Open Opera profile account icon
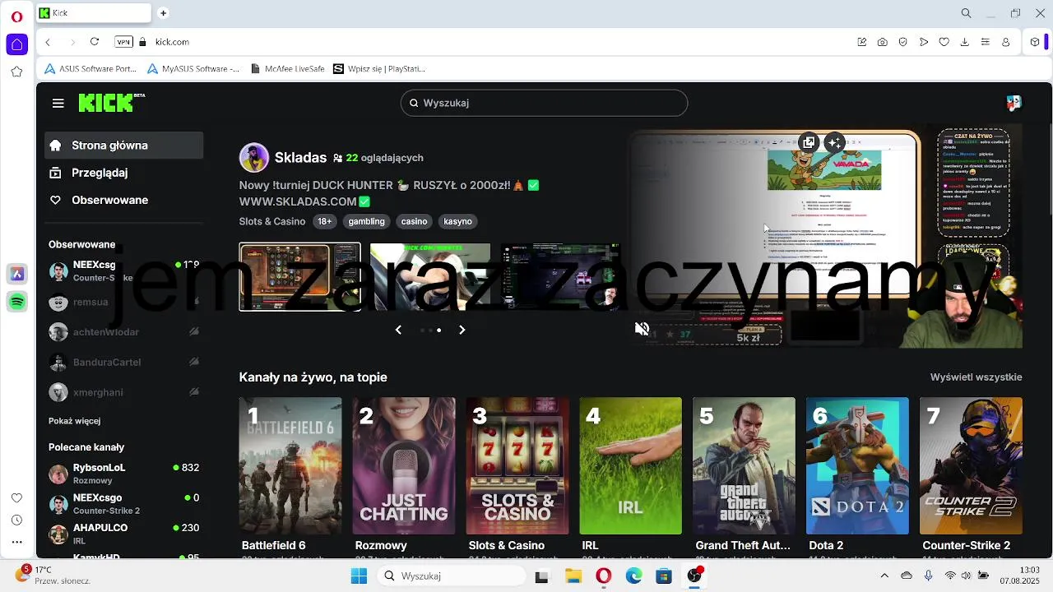The image size is (1053, 592). click(1006, 42)
